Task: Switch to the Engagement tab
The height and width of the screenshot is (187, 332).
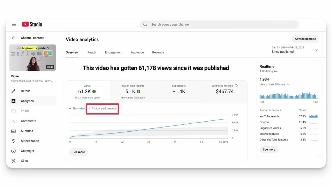Action: pos(114,52)
